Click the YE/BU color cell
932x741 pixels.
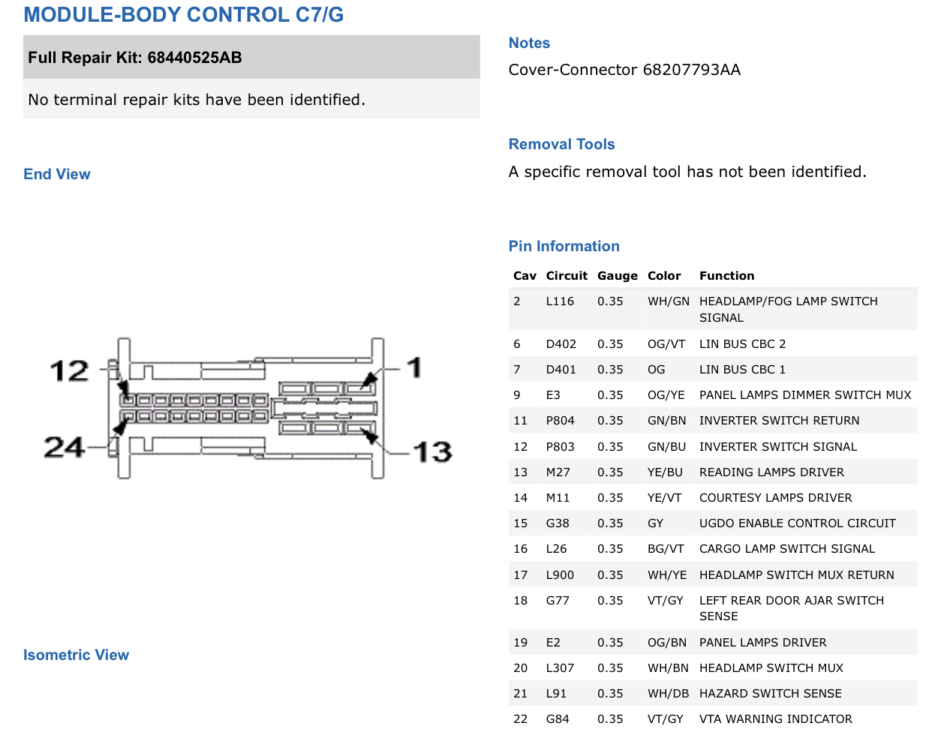tap(665, 472)
